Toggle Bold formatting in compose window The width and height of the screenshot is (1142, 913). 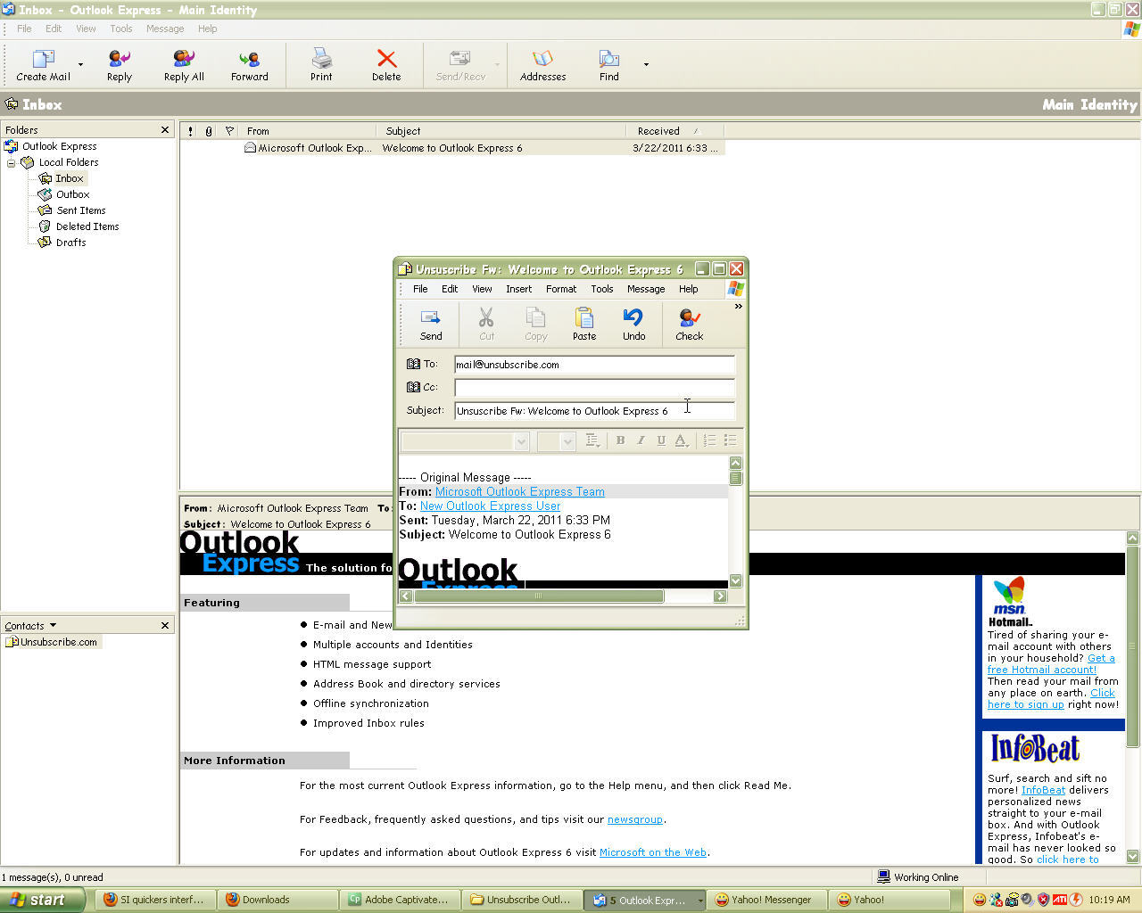point(621,440)
